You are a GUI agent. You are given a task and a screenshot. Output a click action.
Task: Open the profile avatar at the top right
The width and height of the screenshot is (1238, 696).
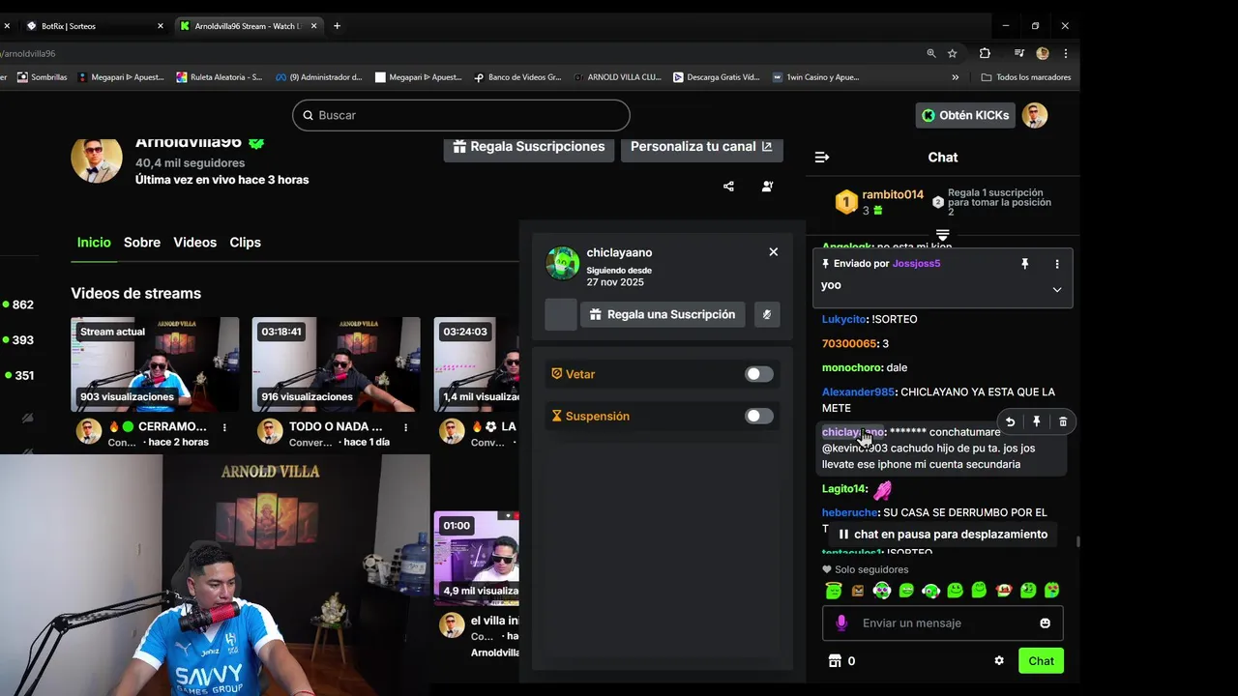coord(1035,115)
